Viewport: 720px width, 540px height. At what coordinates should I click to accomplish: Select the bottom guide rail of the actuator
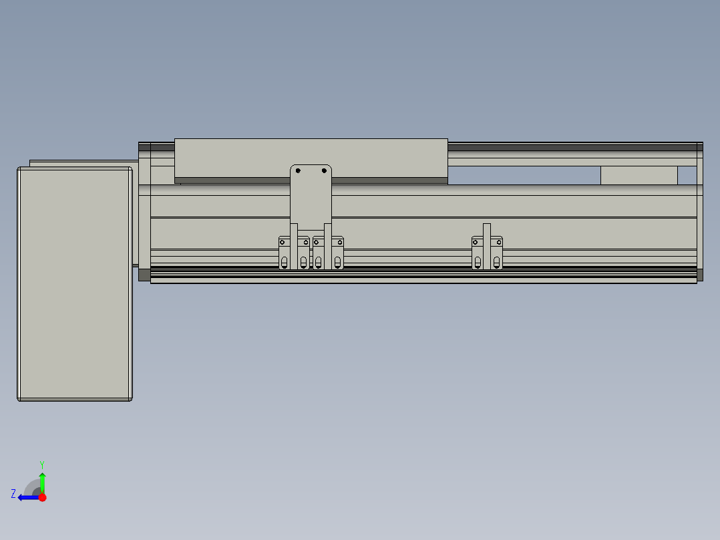423,275
